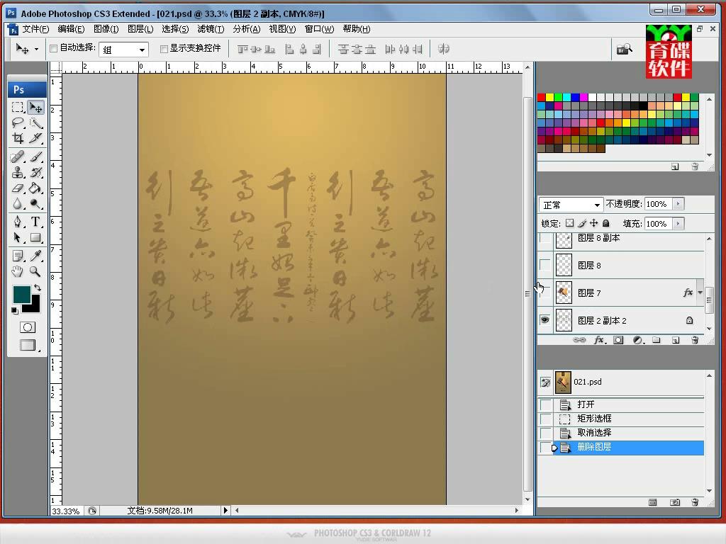Show visibility of 图层 7
Image resolution: width=726 pixels, height=544 pixels.
tap(545, 293)
